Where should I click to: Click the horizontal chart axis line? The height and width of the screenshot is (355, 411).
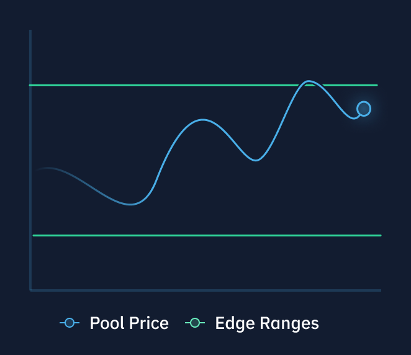pyautogui.click(x=205, y=290)
